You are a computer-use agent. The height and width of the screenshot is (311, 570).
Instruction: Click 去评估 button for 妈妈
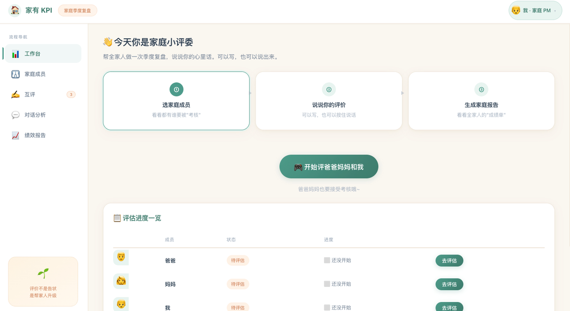(449, 284)
